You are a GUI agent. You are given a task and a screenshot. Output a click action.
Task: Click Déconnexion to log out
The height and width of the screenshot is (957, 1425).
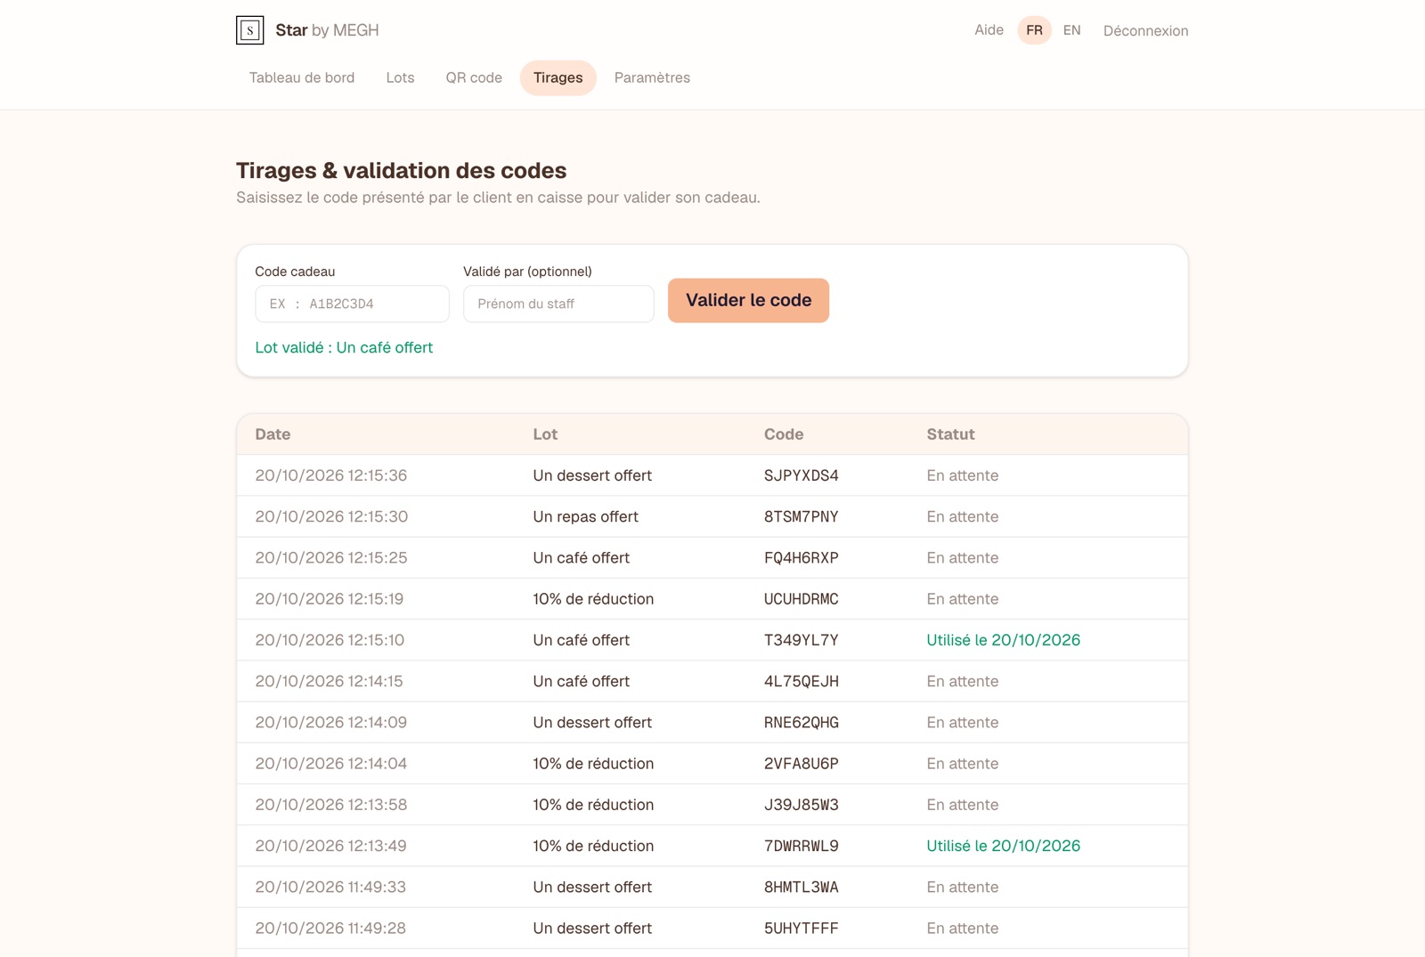click(1145, 31)
